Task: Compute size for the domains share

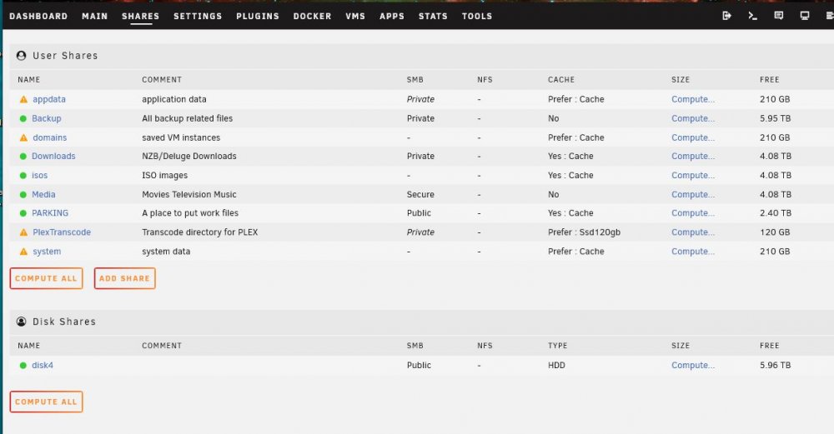Action: point(693,137)
